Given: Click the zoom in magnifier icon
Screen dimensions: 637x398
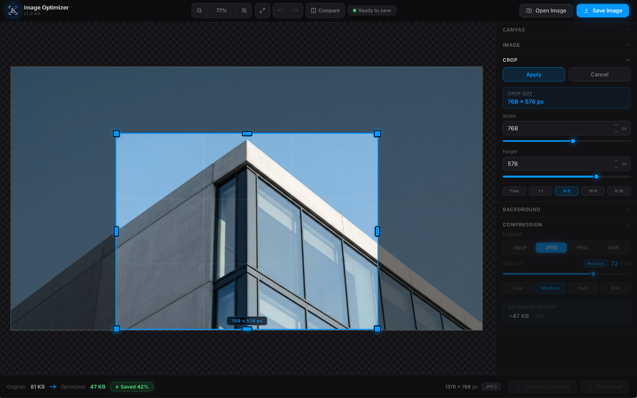Looking at the screenshot, I should tap(244, 10).
